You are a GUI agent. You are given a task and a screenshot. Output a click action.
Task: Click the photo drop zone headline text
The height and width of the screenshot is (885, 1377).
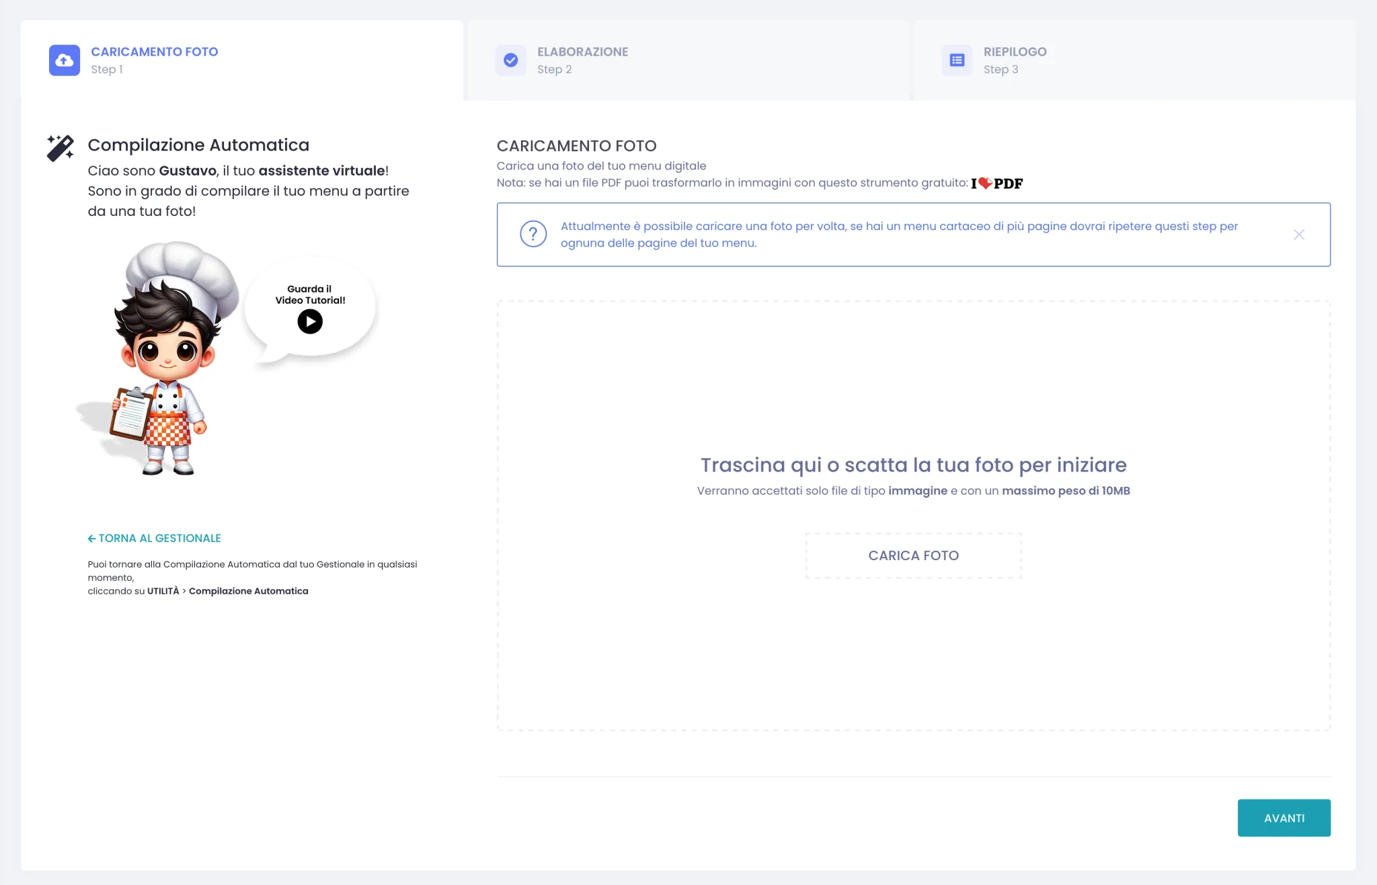[x=914, y=465]
